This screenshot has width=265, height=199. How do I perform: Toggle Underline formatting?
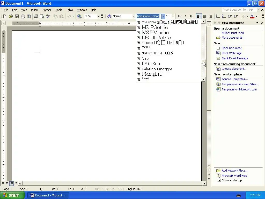pyautogui.click(x=191, y=16)
